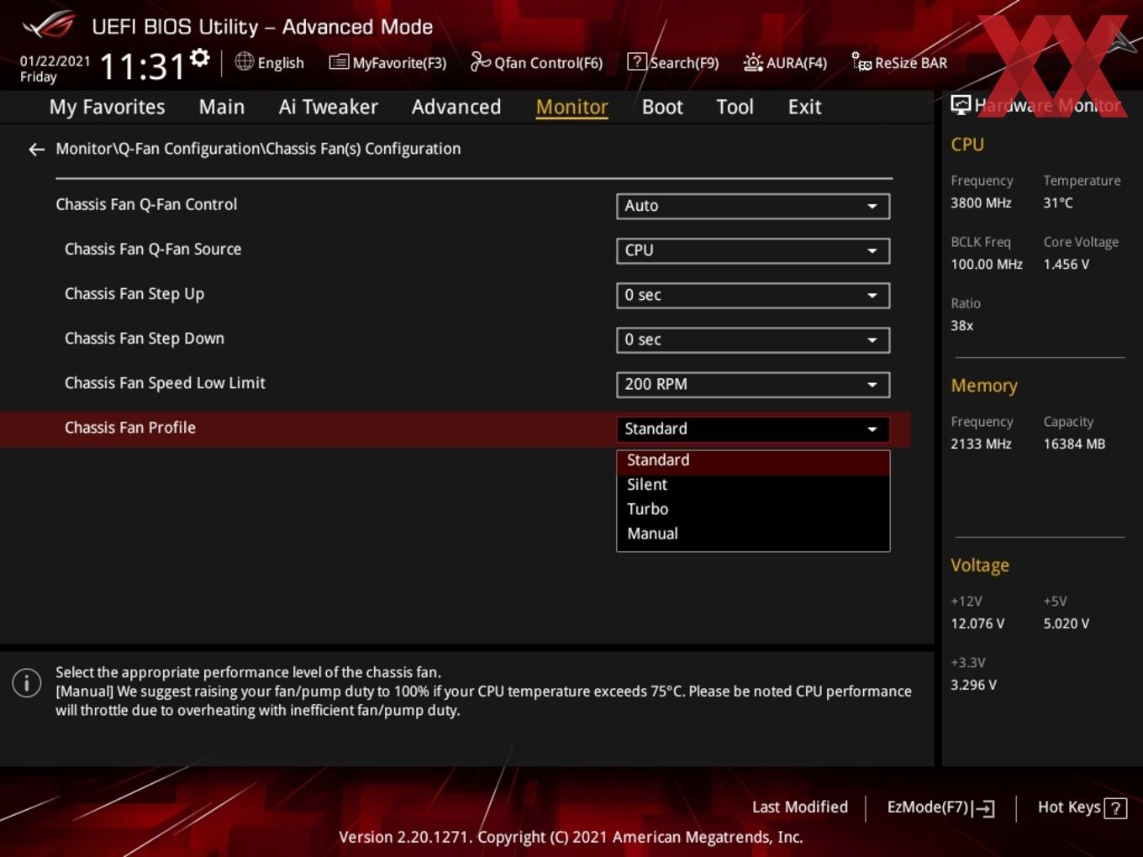Viewport: 1143px width, 857px height.
Task: Open Hot Keys help
Action: point(1082,807)
